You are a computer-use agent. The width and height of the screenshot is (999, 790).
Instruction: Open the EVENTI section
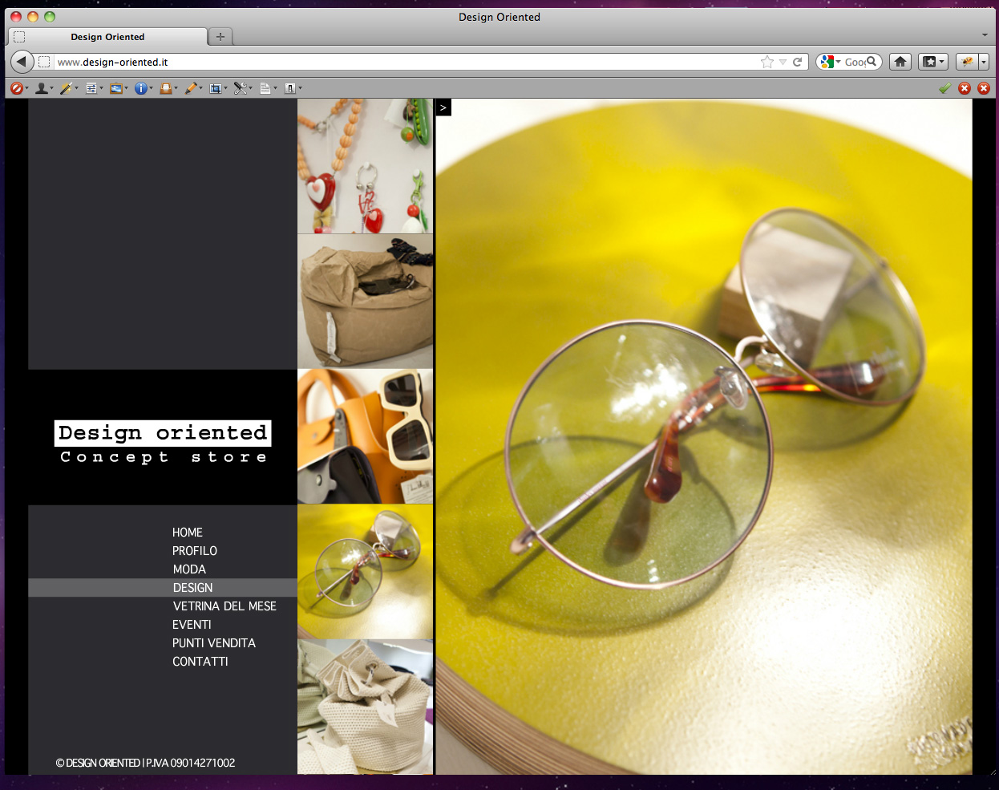point(192,625)
